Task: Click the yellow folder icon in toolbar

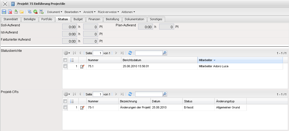Action: [x=22, y=12]
